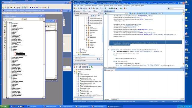Switch to the Design tab below the code editor
Image resolution: width=192 pixels, height=108 pixels.
point(110,67)
